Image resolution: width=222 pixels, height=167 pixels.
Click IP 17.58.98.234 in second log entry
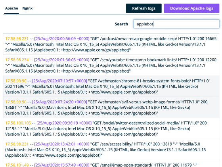(17, 60)
